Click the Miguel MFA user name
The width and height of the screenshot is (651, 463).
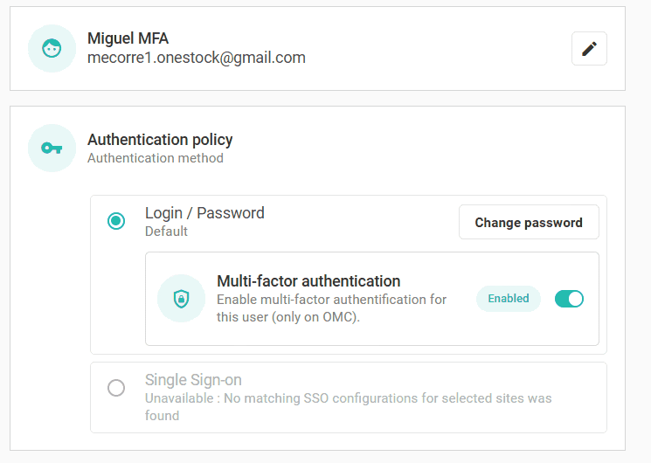[x=128, y=38]
